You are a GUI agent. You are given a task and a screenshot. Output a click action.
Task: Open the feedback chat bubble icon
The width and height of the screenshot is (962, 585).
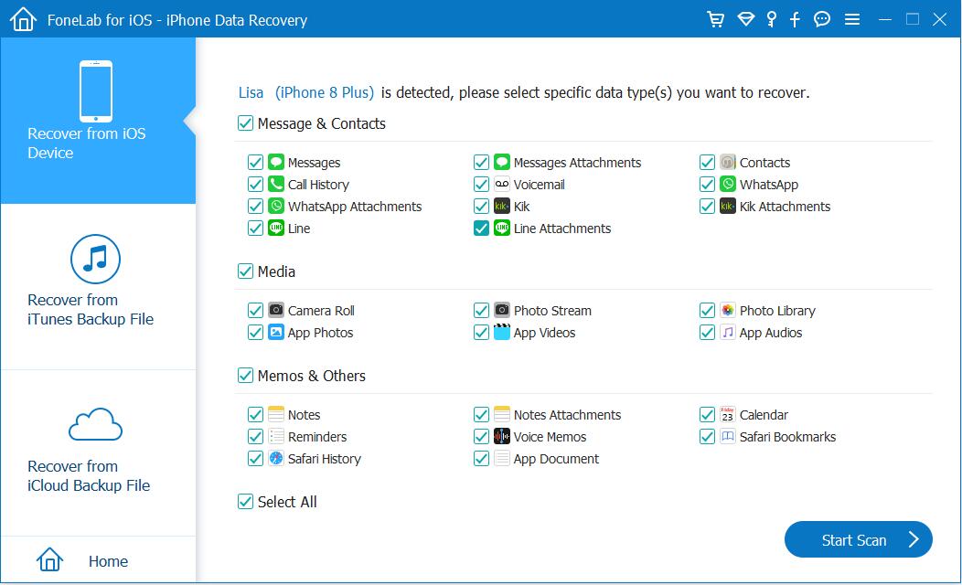[822, 19]
